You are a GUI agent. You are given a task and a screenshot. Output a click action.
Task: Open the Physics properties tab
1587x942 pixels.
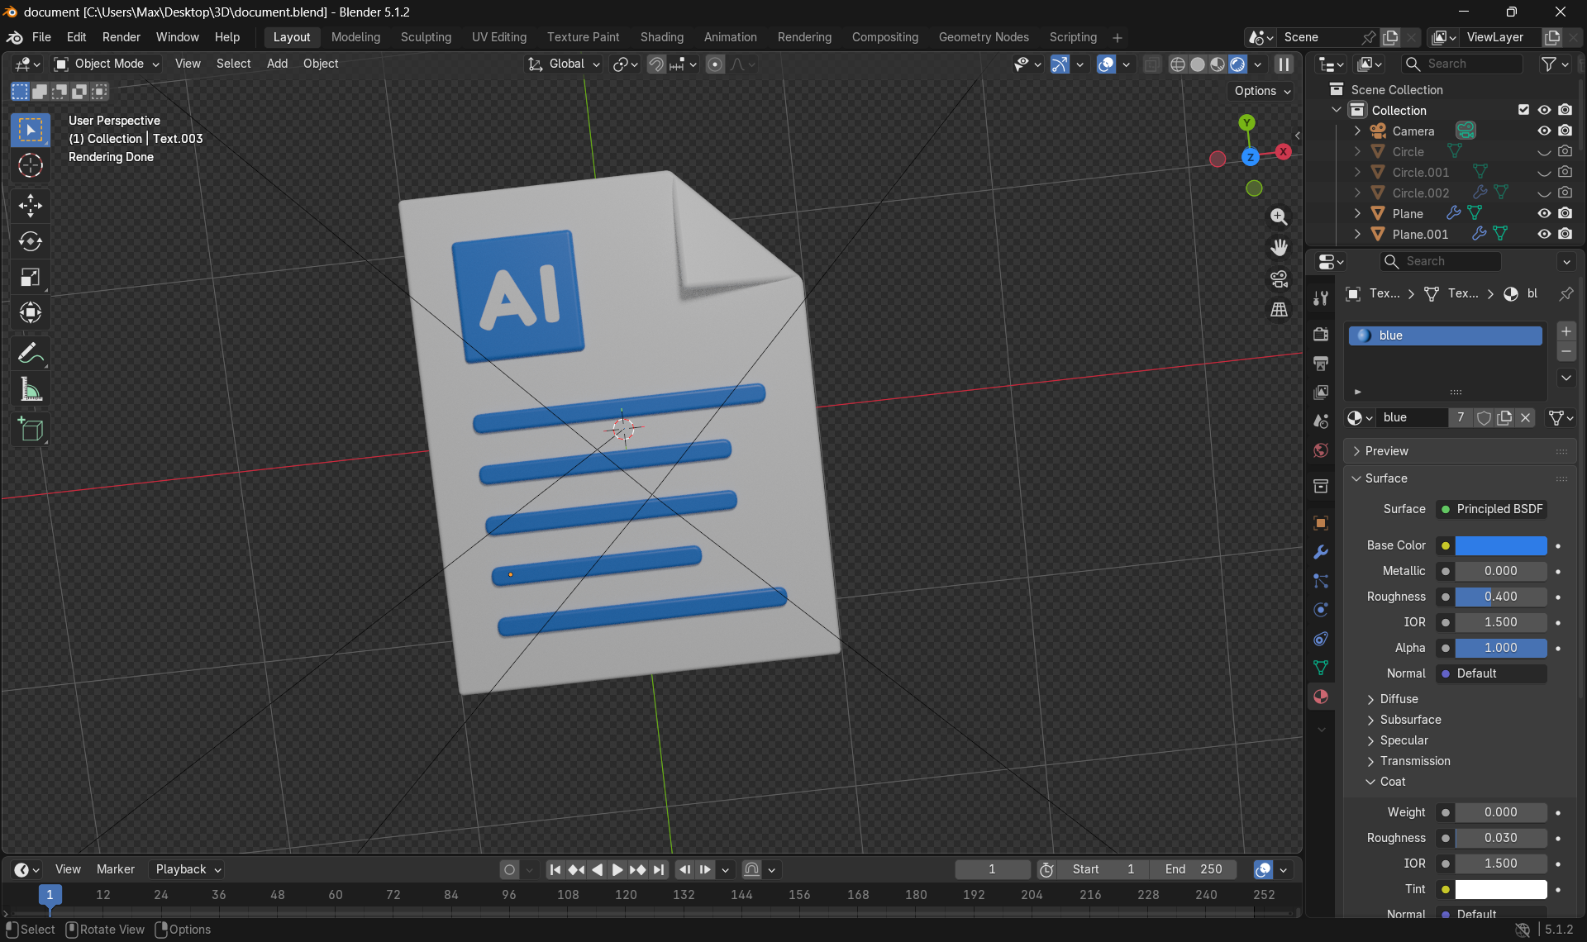click(x=1321, y=610)
